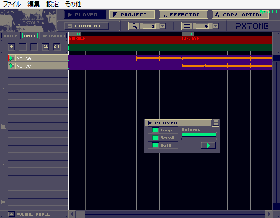Viewport: 280px width, 218px height.
Task: Adjust the Volume slider in Player
Action: coord(199,135)
